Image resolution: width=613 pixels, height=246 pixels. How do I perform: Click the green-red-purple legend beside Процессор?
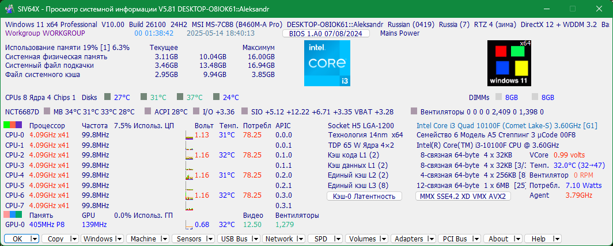coord(13,125)
